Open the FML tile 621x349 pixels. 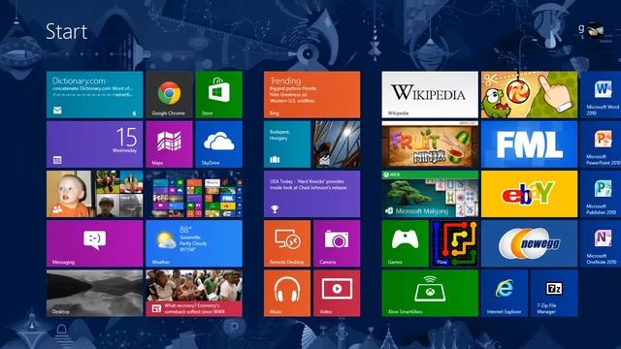(529, 144)
